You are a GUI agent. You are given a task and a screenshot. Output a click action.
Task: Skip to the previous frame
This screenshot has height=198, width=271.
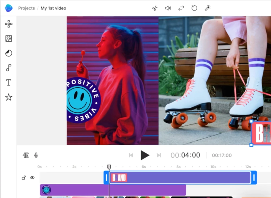pyautogui.click(x=131, y=155)
